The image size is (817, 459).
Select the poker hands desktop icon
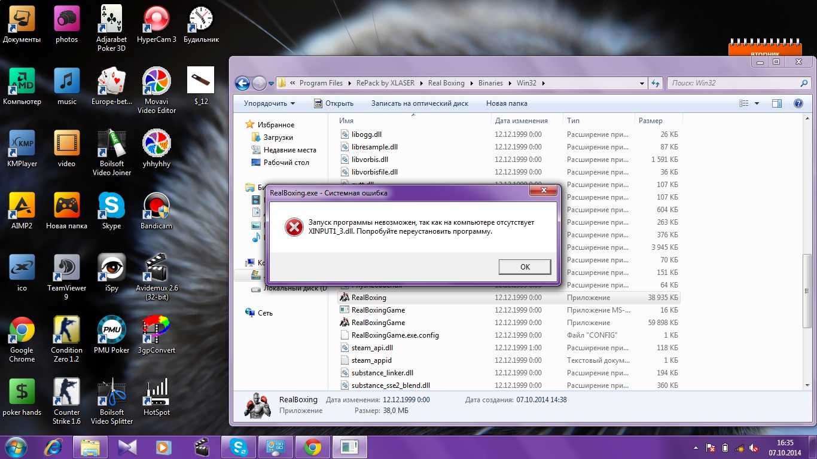click(22, 397)
